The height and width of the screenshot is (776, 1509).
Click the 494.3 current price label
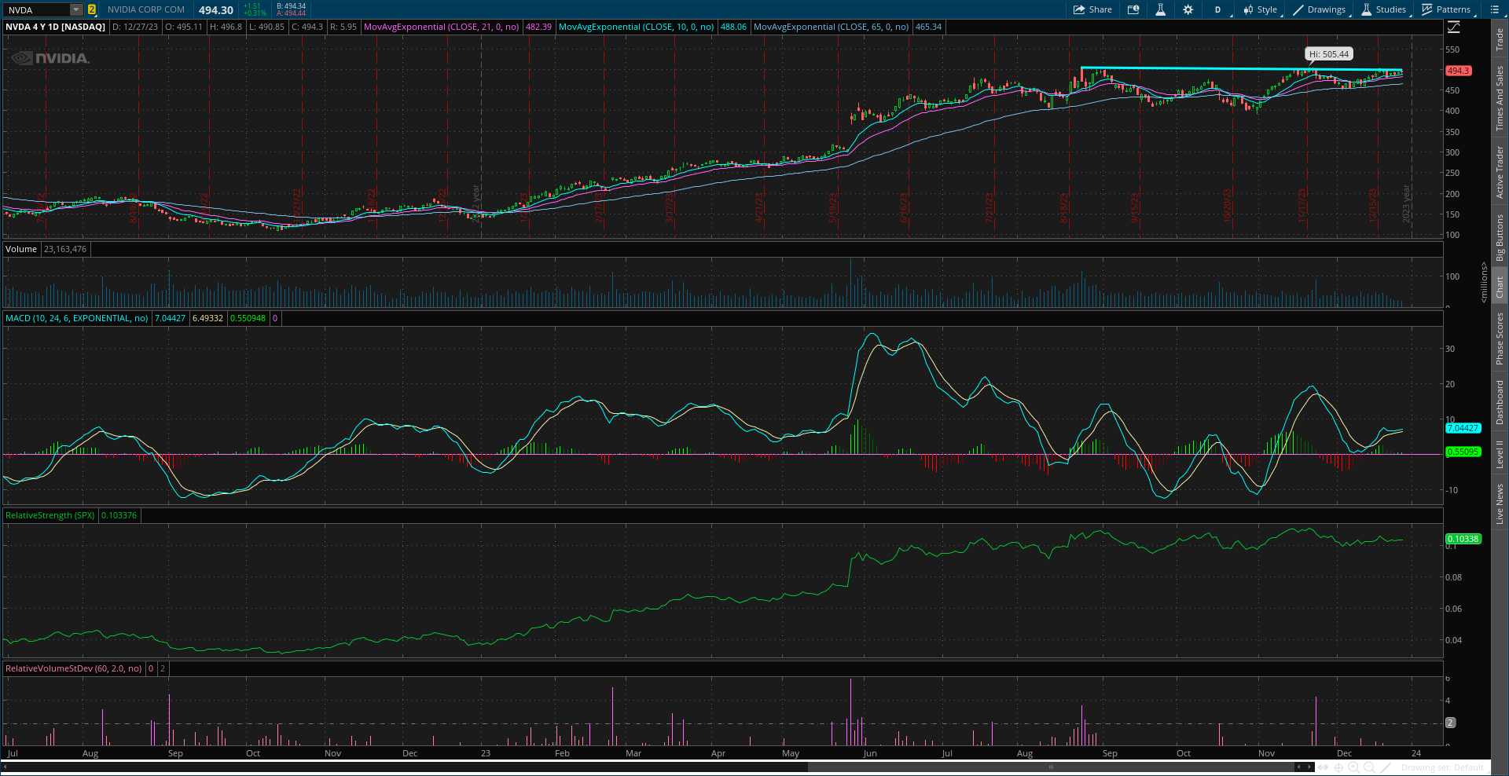tap(1458, 71)
